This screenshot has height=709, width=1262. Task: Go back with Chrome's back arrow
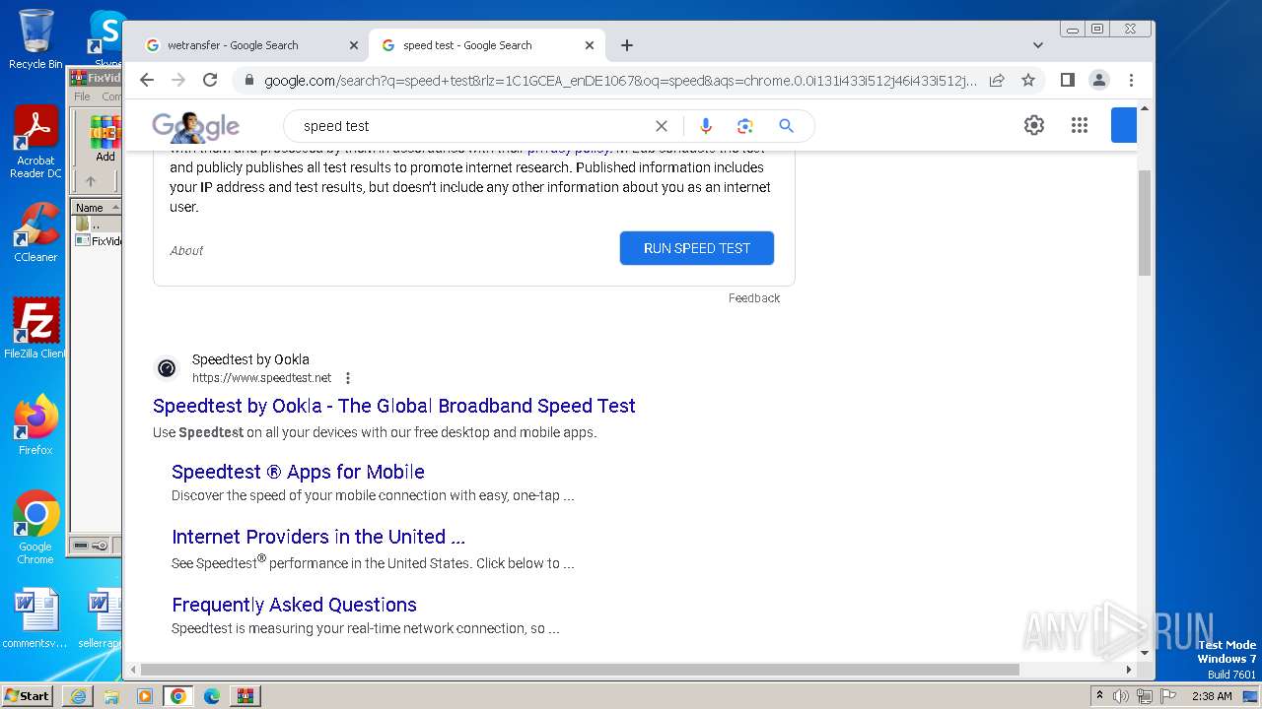[x=147, y=80]
